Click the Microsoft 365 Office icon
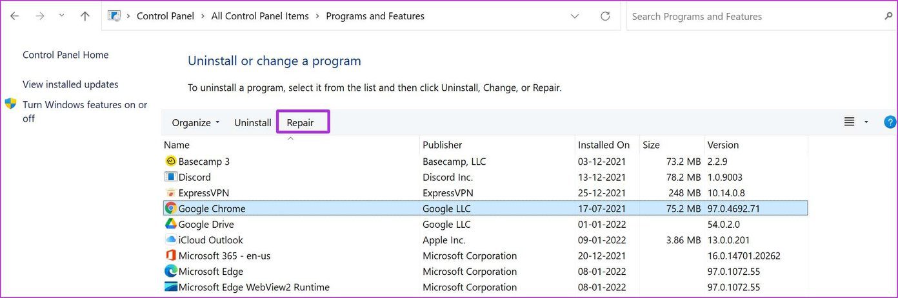 (171, 256)
